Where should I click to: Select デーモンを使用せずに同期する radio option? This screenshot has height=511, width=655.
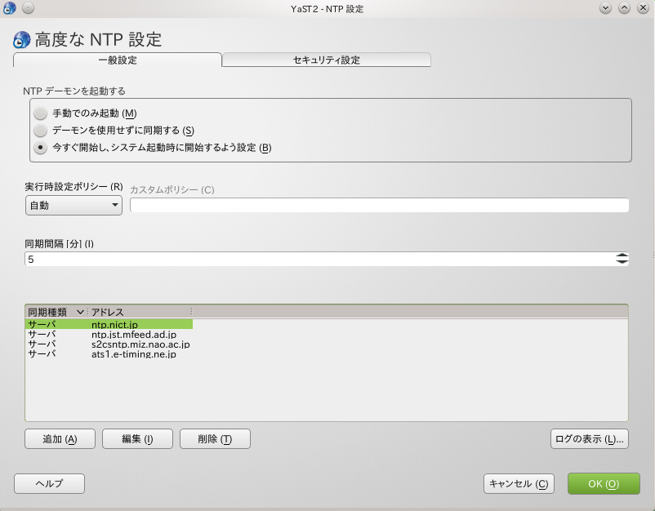coord(40,131)
